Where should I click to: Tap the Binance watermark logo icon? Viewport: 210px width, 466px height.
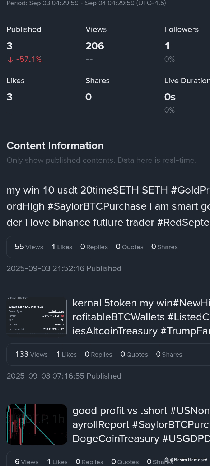pyautogui.click(x=167, y=460)
